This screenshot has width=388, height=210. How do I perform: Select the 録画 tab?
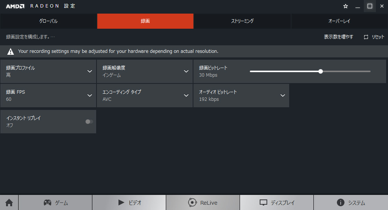[x=145, y=21]
